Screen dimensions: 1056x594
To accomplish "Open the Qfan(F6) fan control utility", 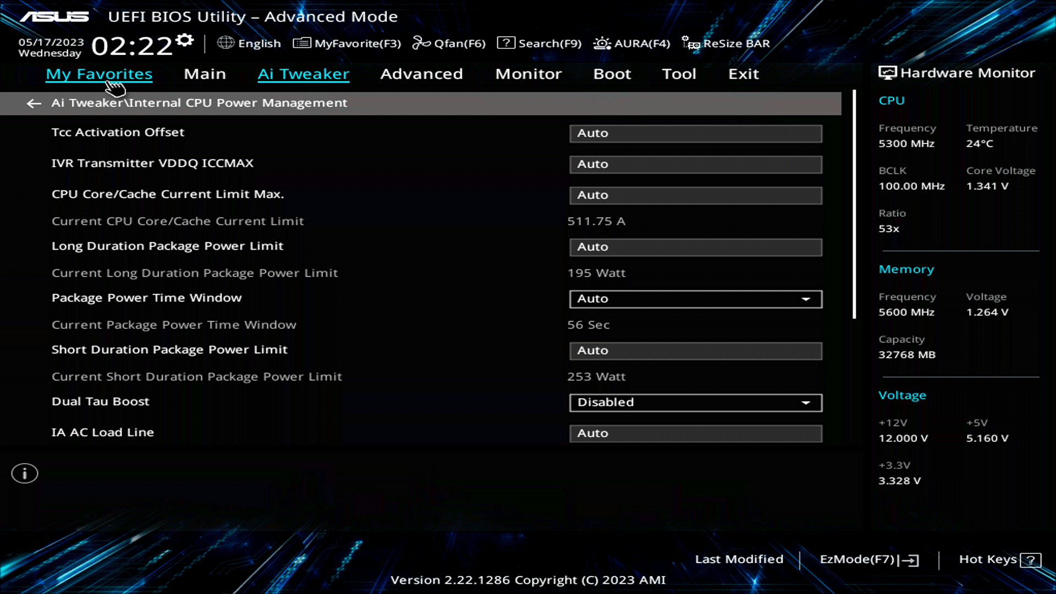I will (x=449, y=43).
